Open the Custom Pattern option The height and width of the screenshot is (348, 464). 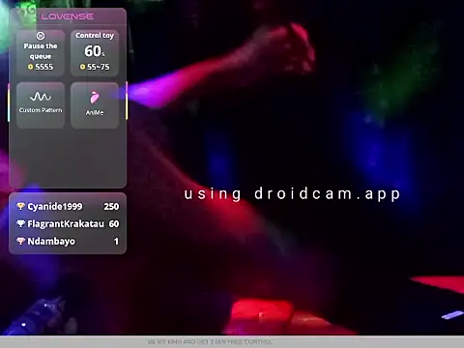pyautogui.click(x=41, y=105)
